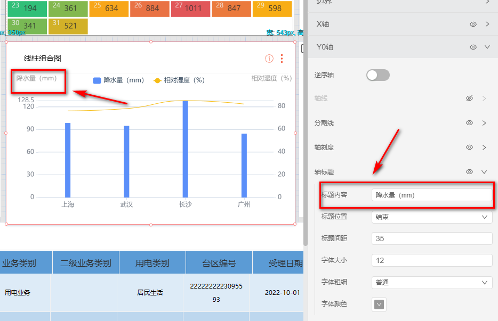The width and height of the screenshot is (498, 321).
Task: Hide the X轴 using its eye icon
Action: tap(473, 24)
